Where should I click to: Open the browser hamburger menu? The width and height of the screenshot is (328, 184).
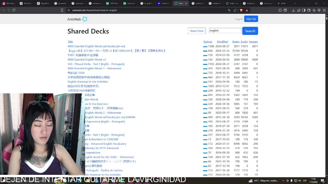click(324, 10)
